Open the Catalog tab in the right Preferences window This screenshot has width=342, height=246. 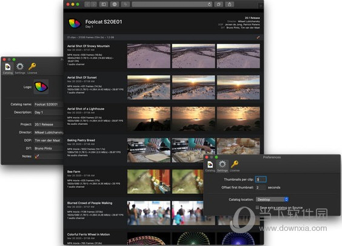tap(210, 166)
